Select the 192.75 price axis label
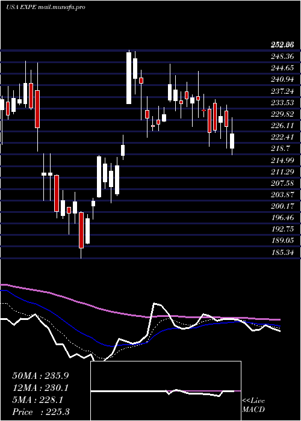The width and height of the screenshot is (301, 421). click(282, 229)
